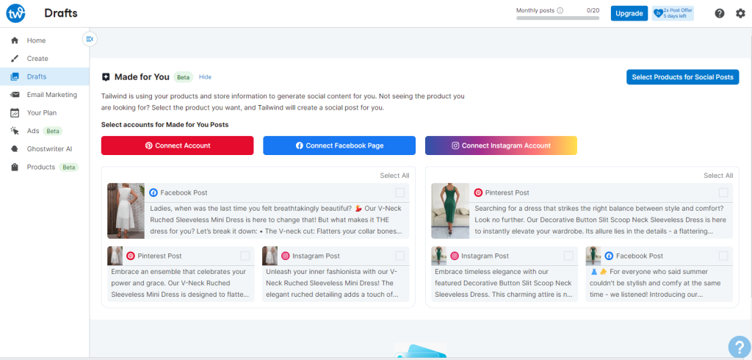The image size is (752, 360).
Task: Click the Home house icon
Action: (15, 40)
